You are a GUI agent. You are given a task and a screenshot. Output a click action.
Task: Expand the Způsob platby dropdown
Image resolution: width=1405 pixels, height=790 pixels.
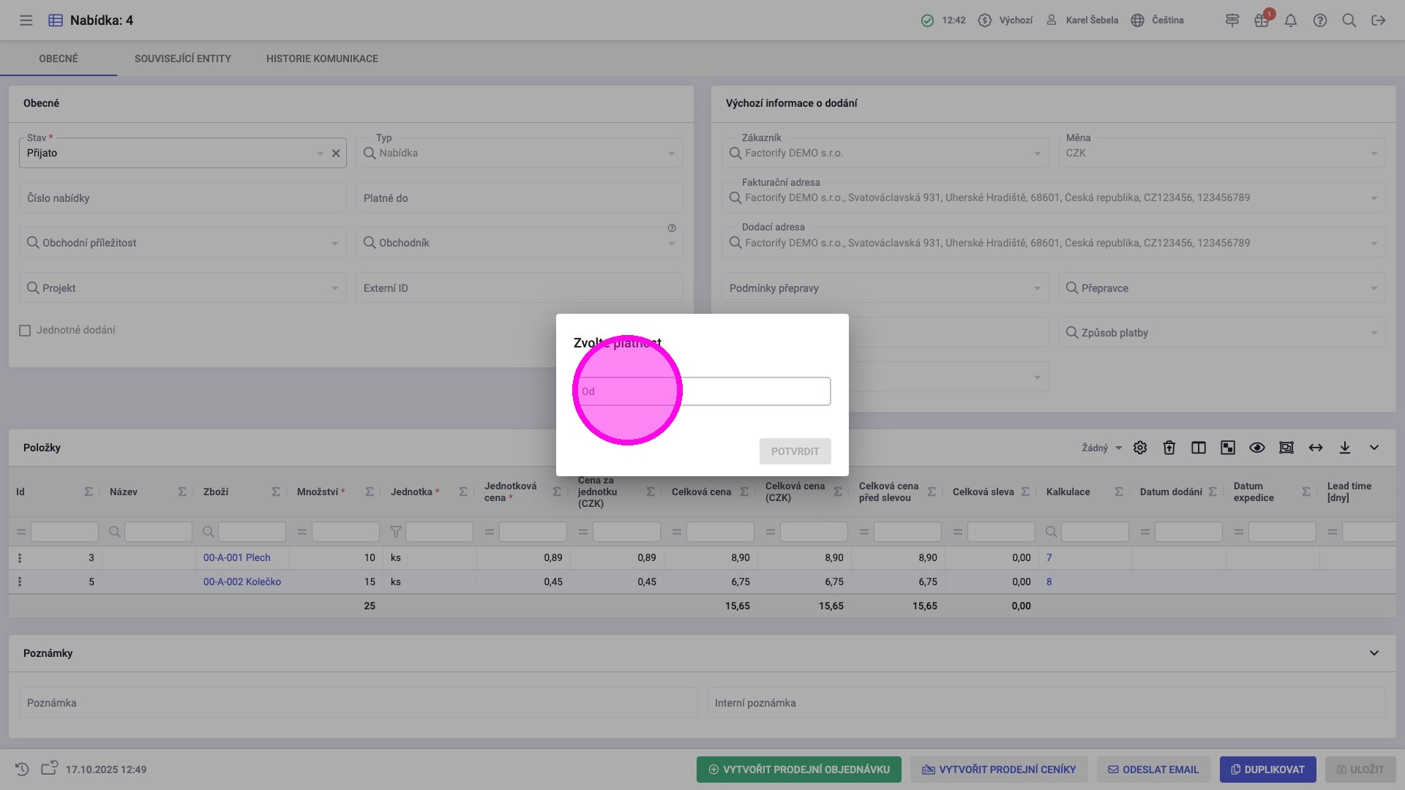(x=1374, y=334)
